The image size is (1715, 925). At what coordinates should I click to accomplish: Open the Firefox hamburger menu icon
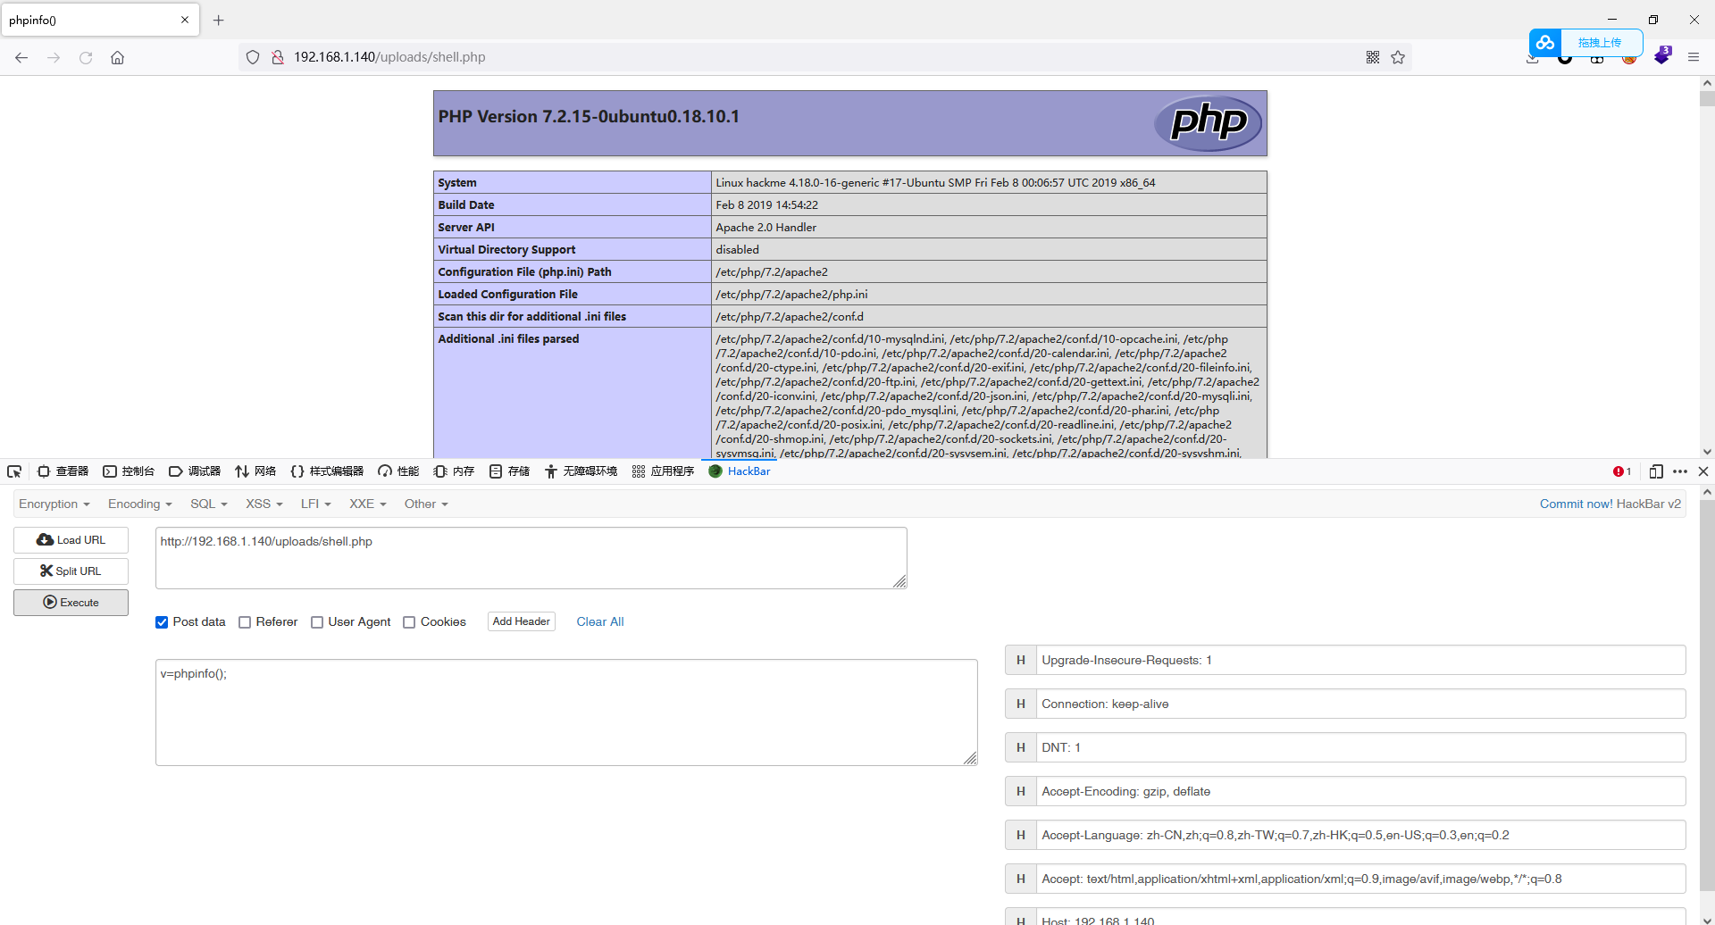click(x=1693, y=57)
